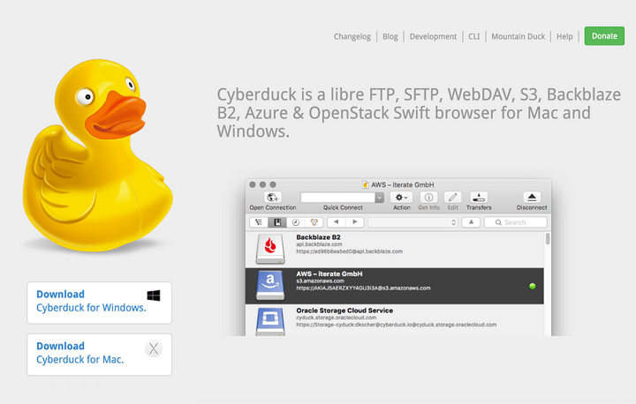Click the Windows logo icon

click(154, 296)
